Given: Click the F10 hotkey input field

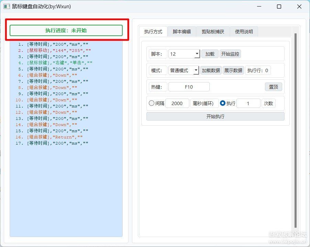Looking at the screenshot, I should pyautogui.click(x=189, y=87).
